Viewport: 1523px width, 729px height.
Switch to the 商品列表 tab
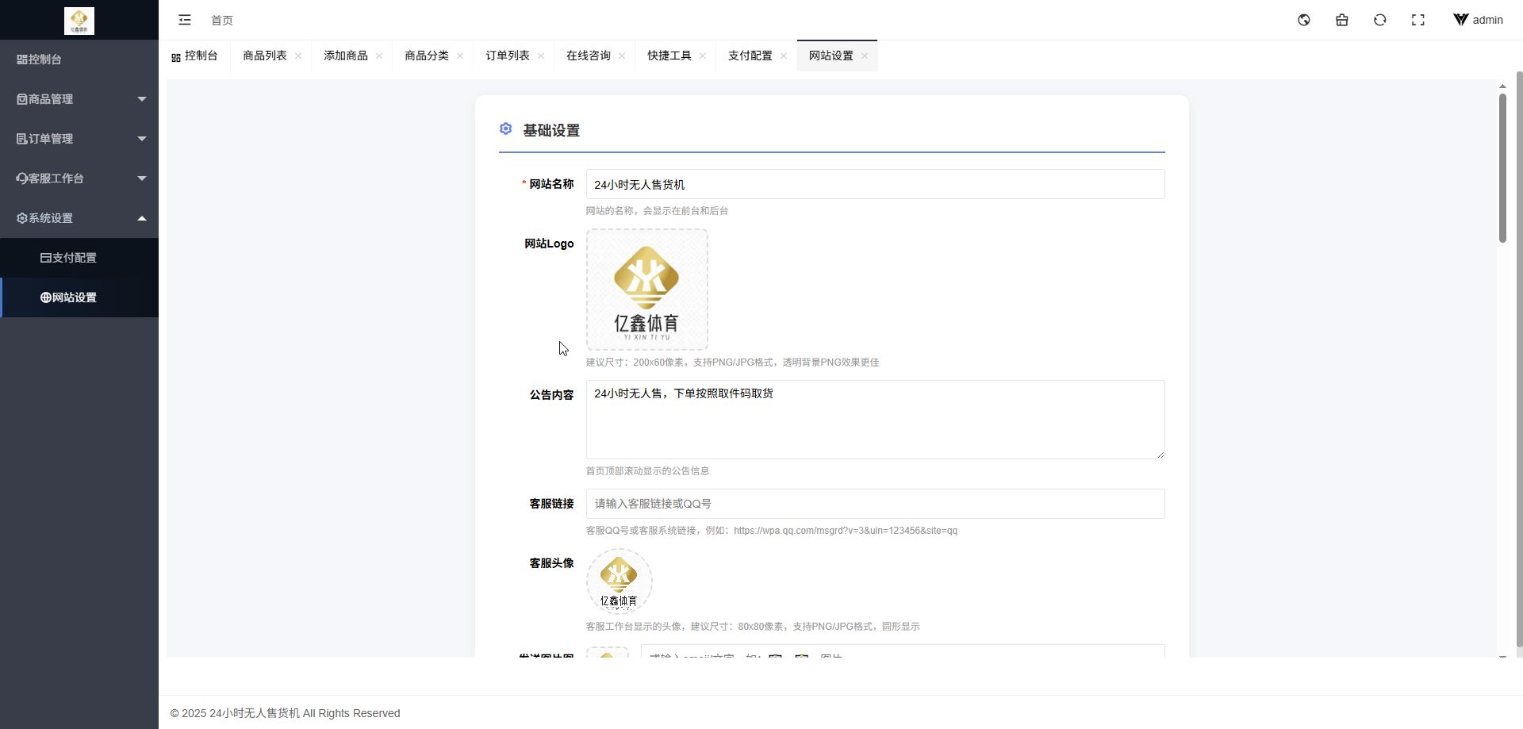click(265, 56)
